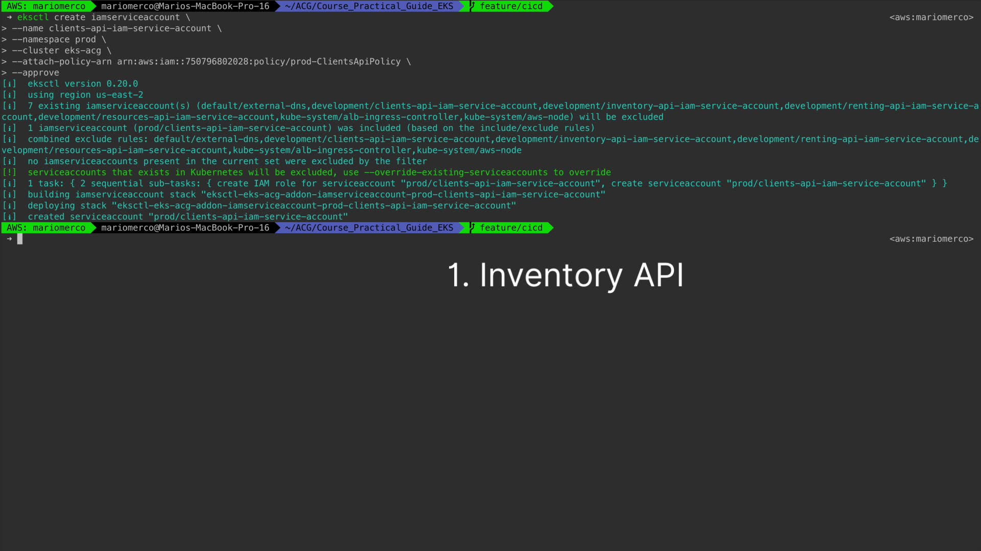Click the arrow symbol beside the cursor
The width and height of the screenshot is (981, 551).
[x=9, y=239]
